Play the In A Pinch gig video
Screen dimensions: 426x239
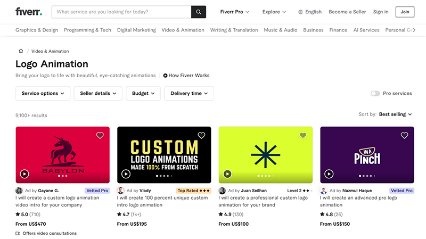coord(329,174)
